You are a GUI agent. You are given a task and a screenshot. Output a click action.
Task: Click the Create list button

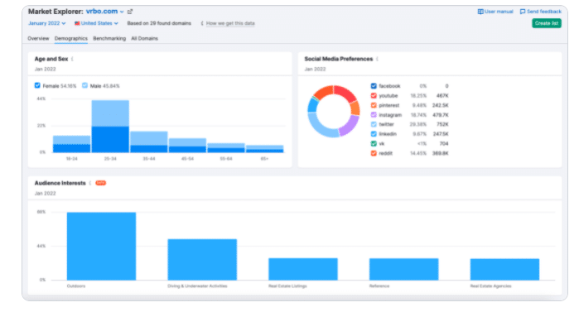click(x=547, y=23)
